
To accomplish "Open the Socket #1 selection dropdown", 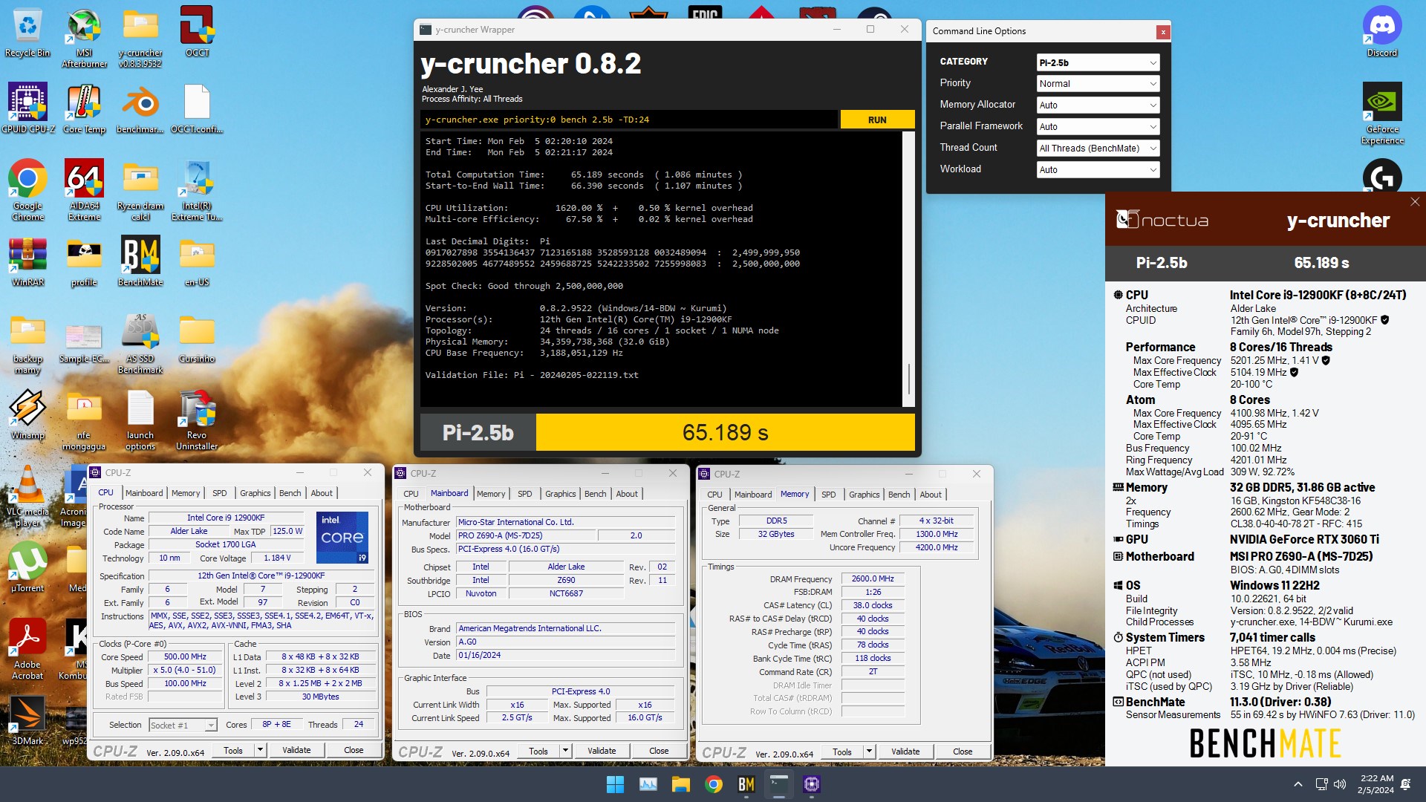I will tap(183, 725).
